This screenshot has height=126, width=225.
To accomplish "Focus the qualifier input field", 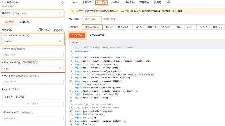I will click(33, 55).
